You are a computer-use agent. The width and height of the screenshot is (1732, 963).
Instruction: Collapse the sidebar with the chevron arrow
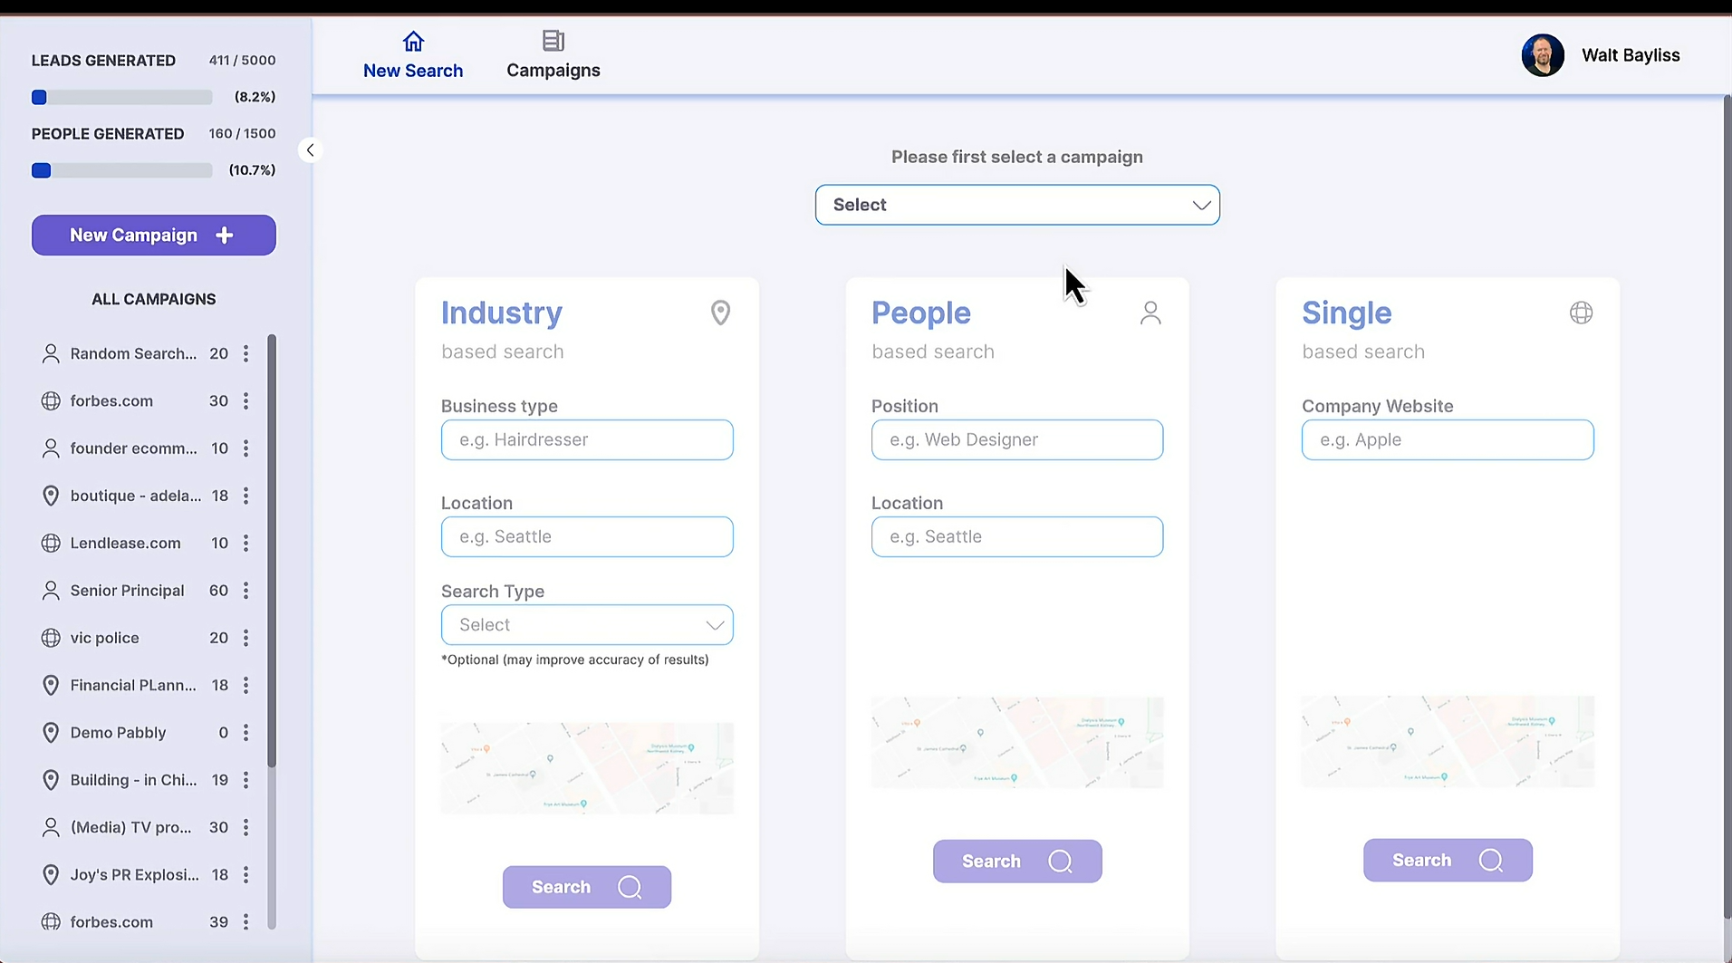310,150
